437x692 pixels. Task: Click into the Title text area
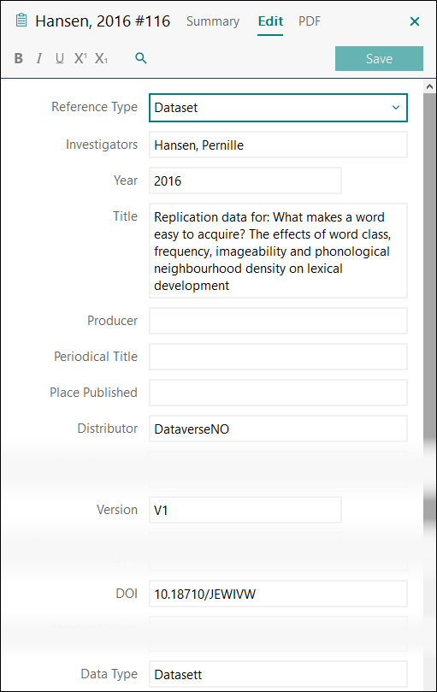[x=278, y=251]
